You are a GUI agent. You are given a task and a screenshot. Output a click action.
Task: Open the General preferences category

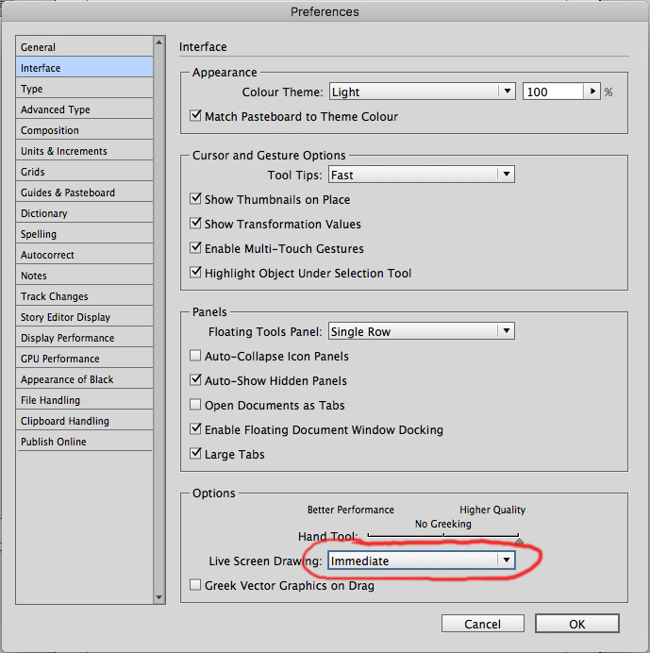coord(85,46)
